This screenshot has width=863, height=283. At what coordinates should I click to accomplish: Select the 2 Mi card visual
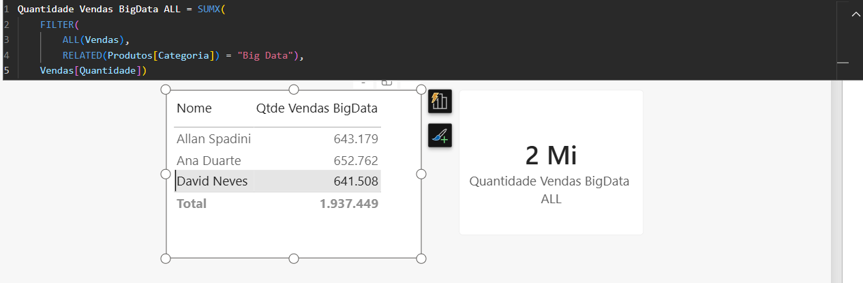pos(551,162)
